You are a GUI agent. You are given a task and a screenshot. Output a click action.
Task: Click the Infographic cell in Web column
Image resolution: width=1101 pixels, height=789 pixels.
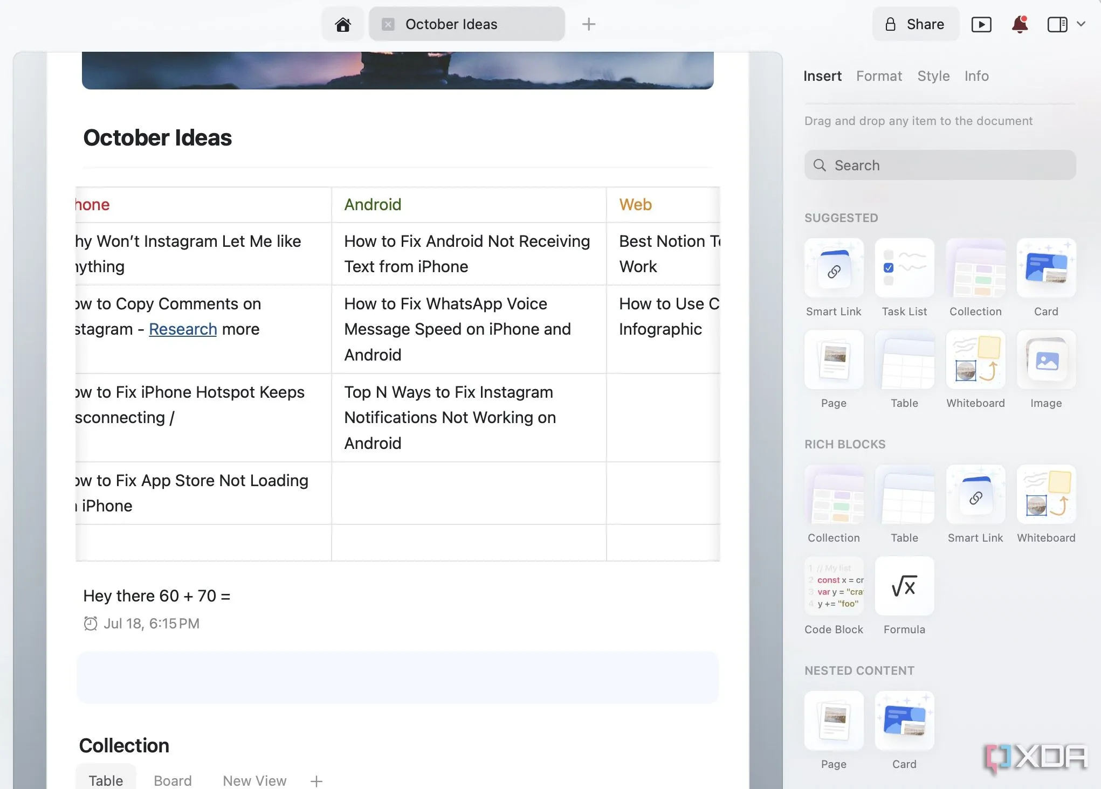pos(663,329)
